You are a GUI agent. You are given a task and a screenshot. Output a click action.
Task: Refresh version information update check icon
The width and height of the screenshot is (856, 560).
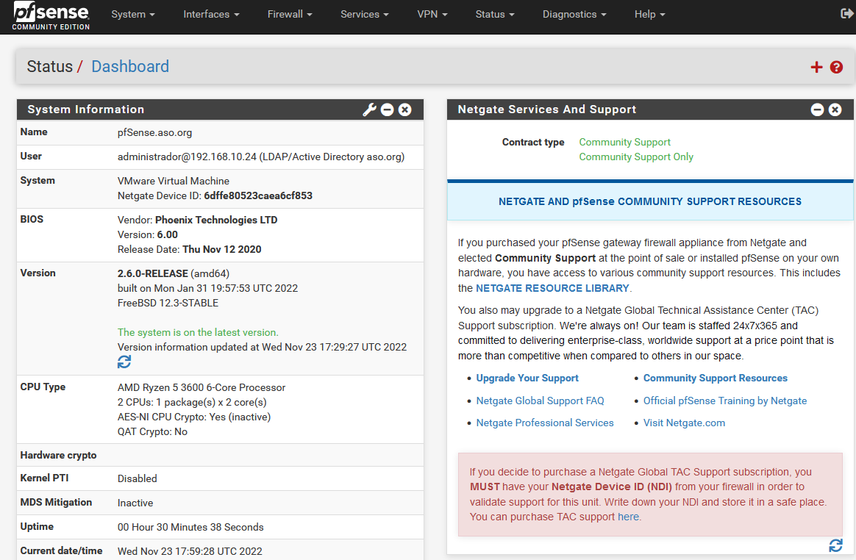point(124,362)
